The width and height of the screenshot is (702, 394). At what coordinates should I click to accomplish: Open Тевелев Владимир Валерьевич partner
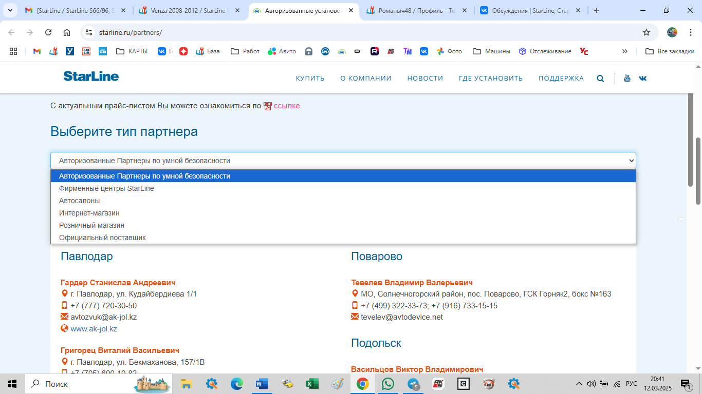pos(412,283)
